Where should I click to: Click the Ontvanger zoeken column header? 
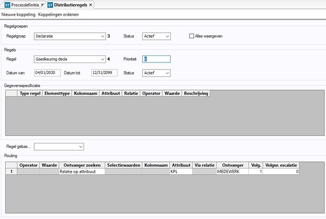point(82,165)
